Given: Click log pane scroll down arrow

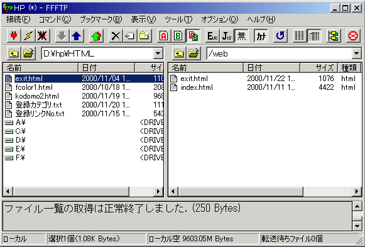Looking at the screenshot, I should pyautogui.click(x=357, y=226).
